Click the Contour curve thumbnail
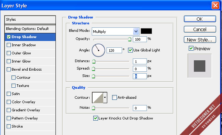The image size is (222, 135). pyautogui.click(x=98, y=98)
